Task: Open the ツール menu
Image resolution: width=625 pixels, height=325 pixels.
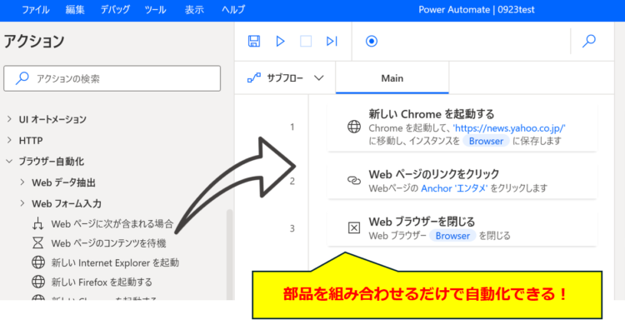Action: pos(155,9)
